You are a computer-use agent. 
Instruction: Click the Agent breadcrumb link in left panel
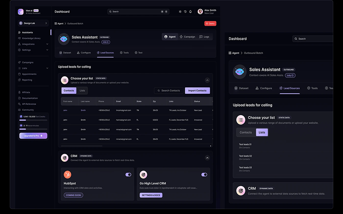pos(59,24)
